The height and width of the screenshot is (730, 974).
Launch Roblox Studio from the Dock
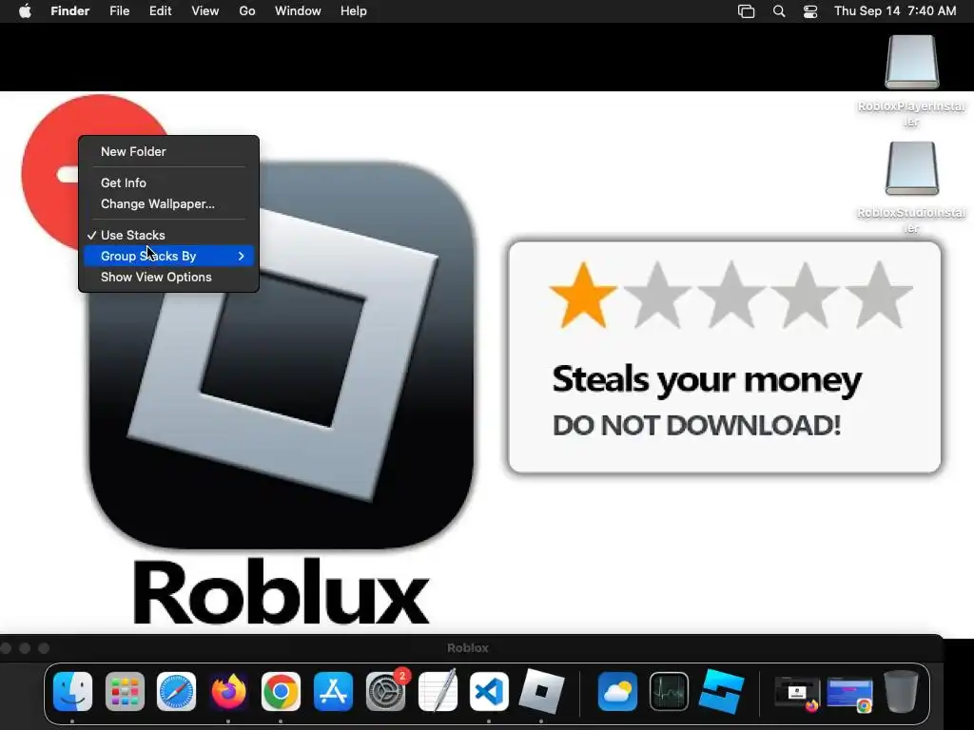tap(721, 691)
